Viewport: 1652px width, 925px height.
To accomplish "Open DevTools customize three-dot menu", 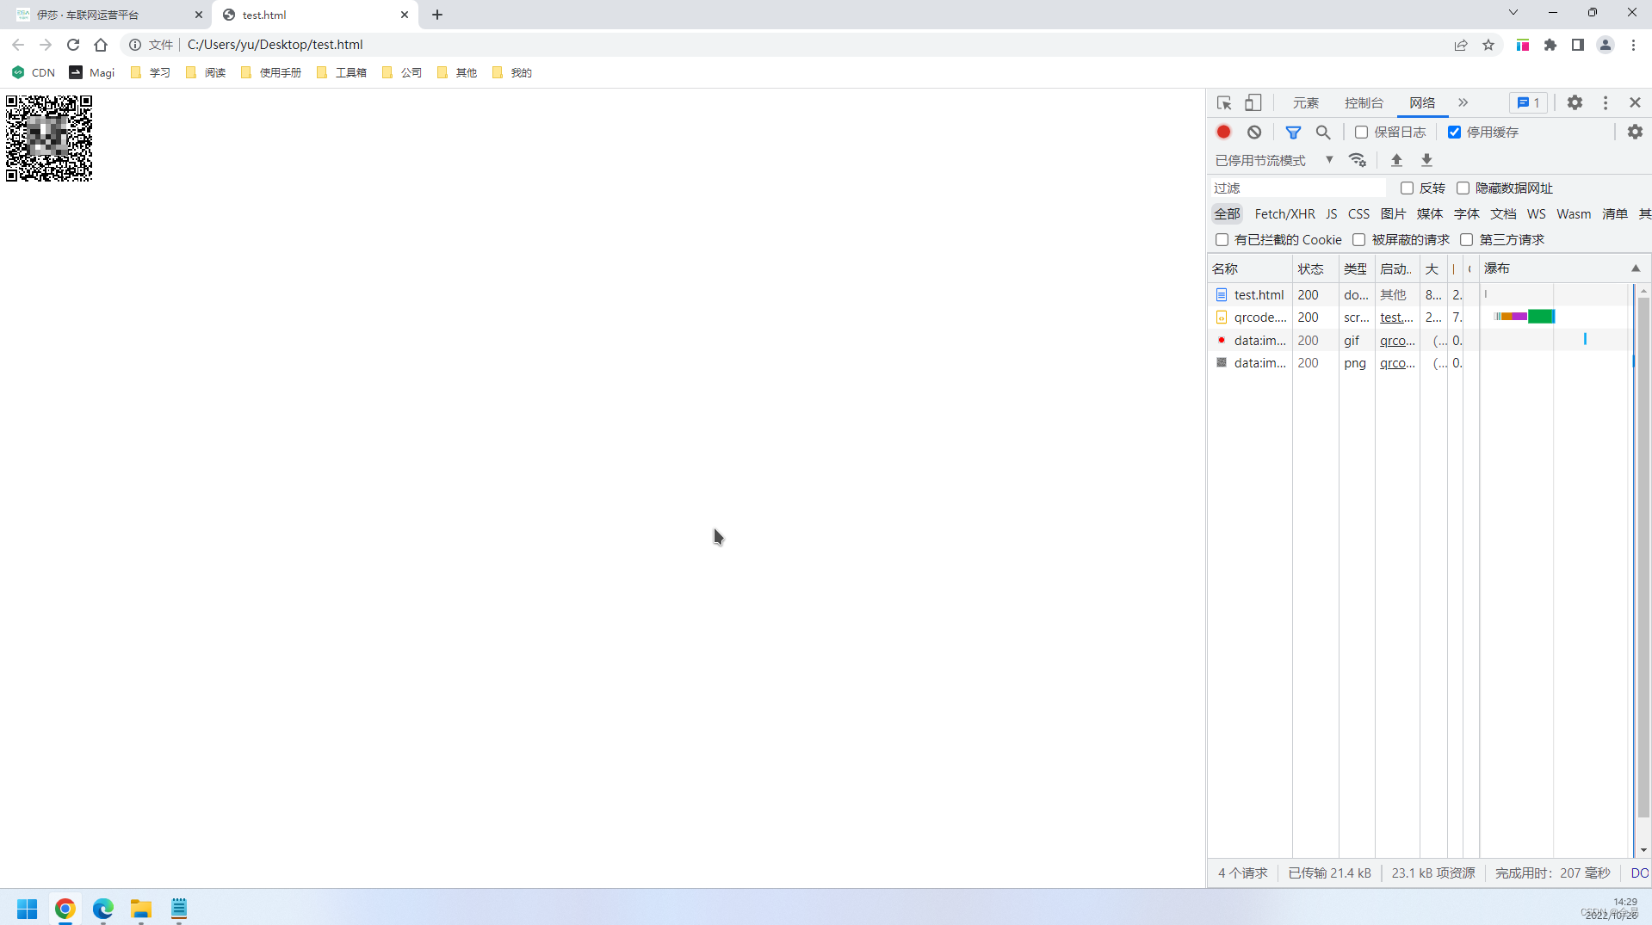I will click(x=1606, y=102).
